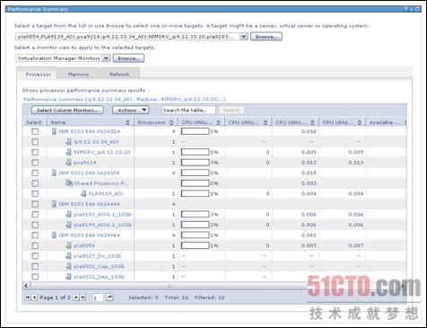Go to the next table page

76,297
